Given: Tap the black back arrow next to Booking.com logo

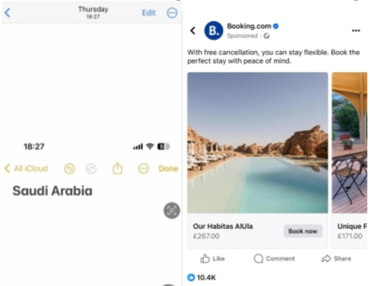Looking at the screenshot, I should click(193, 30).
